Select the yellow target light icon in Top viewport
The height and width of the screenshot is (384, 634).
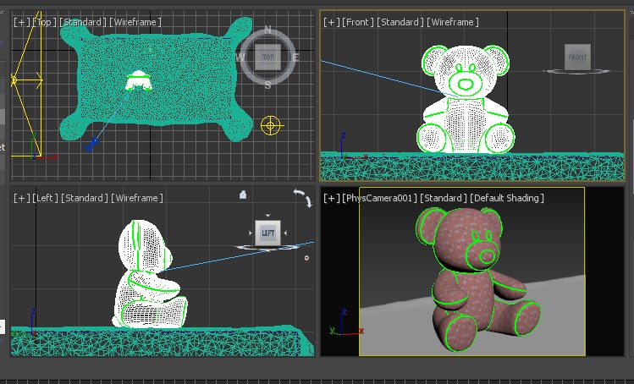[x=271, y=125]
